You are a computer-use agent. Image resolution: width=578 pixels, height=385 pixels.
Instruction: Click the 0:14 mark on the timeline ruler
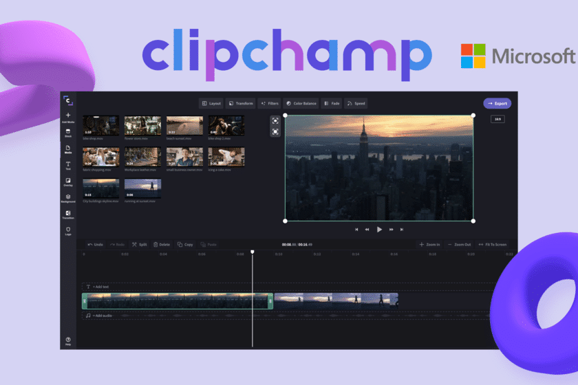(355, 254)
